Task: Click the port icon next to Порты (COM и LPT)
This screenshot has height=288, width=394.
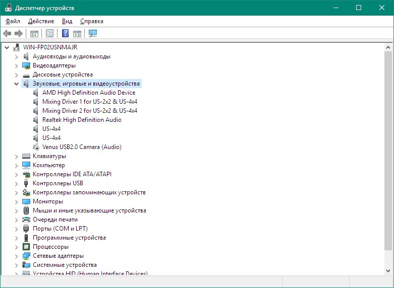Action: click(x=26, y=229)
